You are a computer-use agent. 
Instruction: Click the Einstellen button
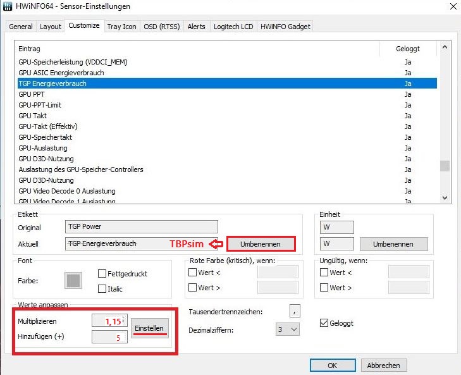tap(150, 328)
